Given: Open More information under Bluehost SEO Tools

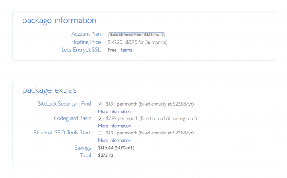Looking at the screenshot, I should (115, 140).
